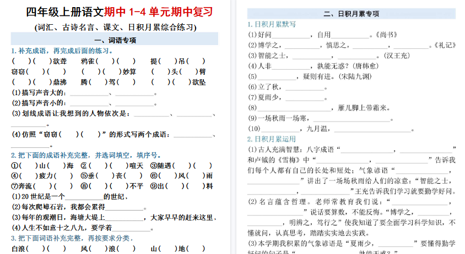465x254 pixels.
Task: Click the 《礼记》 line starting with 博学之
Action: [352, 45]
